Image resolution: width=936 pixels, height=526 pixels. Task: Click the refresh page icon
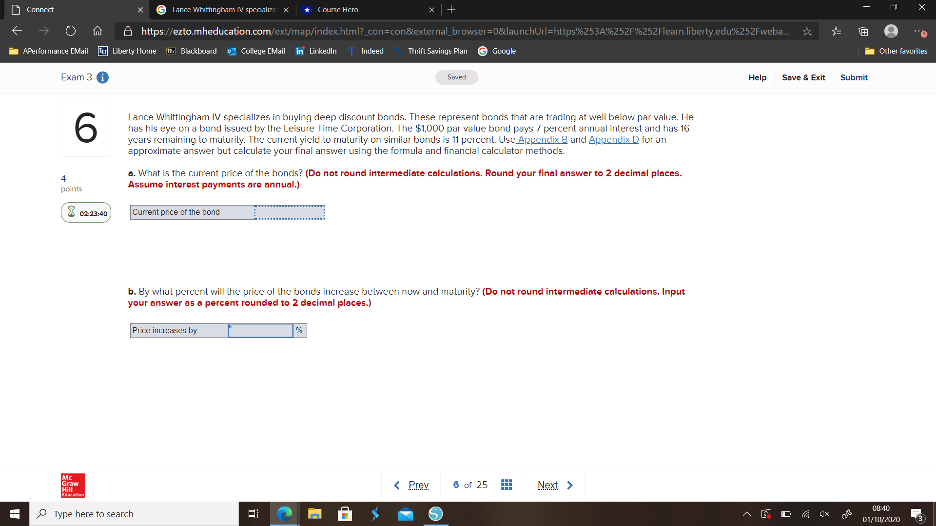pos(70,31)
